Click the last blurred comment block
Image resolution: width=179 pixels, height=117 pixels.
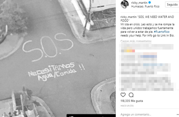tap(146, 84)
